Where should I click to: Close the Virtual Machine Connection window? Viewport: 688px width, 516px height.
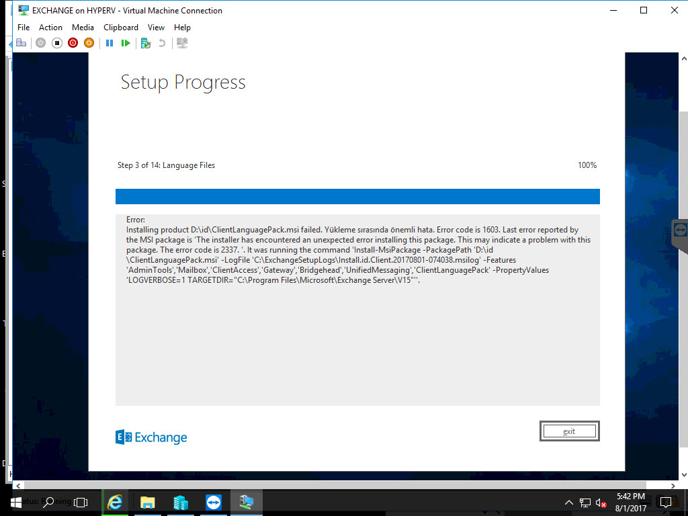tap(675, 10)
